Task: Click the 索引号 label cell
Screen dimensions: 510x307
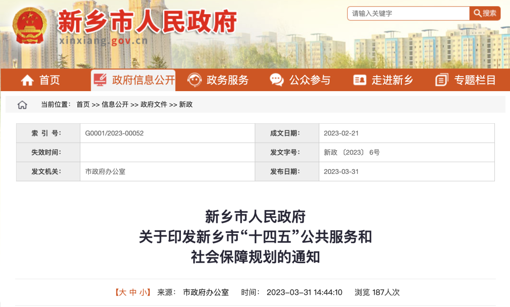Action: [x=48, y=133]
